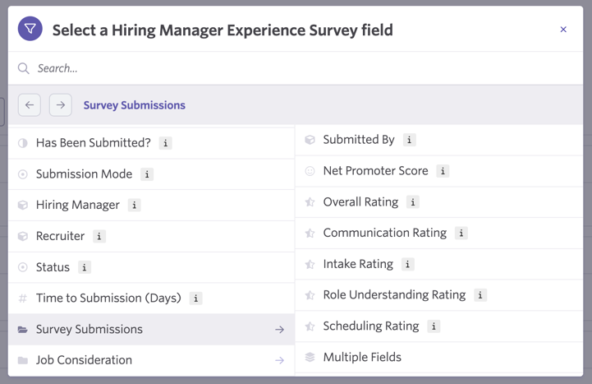The image size is (592, 384).
Task: Show info for Recruiter
Action: click(99, 236)
